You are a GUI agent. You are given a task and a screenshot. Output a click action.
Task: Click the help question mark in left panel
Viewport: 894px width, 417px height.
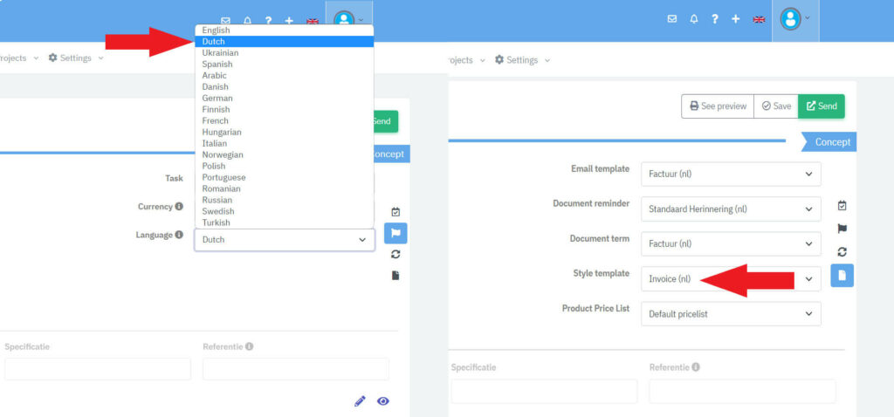pyautogui.click(x=268, y=21)
